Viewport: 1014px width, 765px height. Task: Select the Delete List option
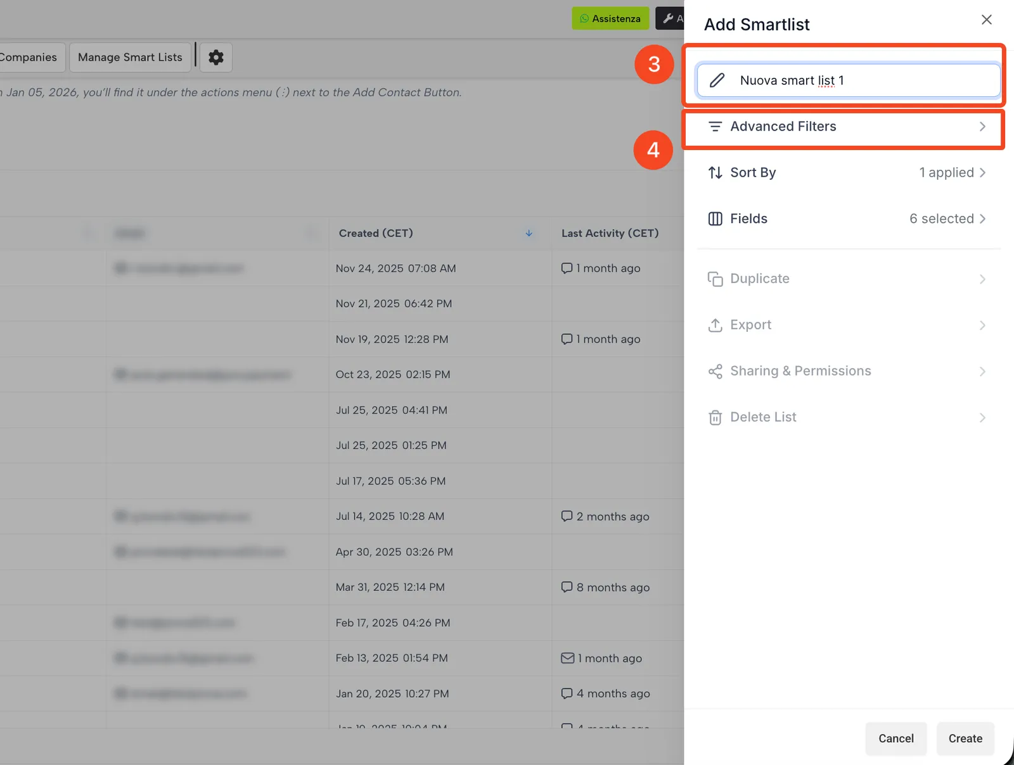pos(848,418)
